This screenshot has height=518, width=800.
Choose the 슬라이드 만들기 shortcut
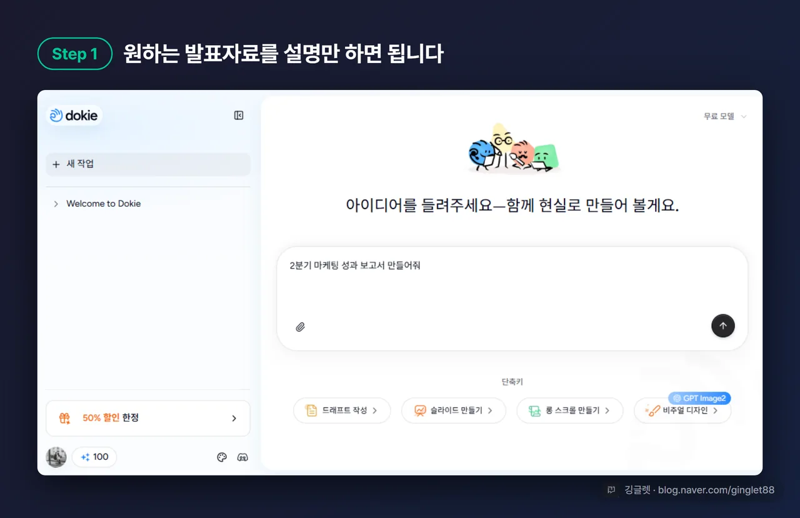coord(454,411)
